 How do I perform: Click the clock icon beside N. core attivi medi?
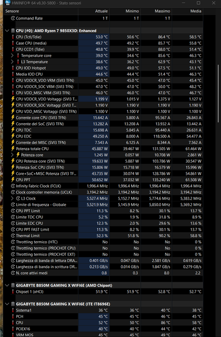[13, 273]
